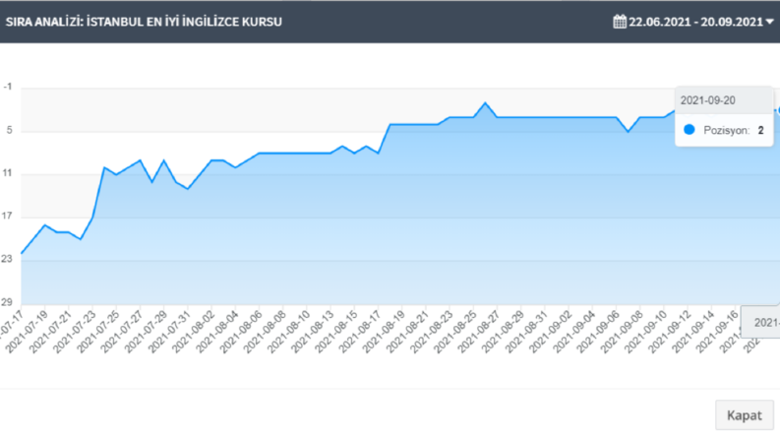The width and height of the screenshot is (780, 439).
Task: Click the 22.06.2021 - 20.09.2021 date range
Action: [x=695, y=22]
